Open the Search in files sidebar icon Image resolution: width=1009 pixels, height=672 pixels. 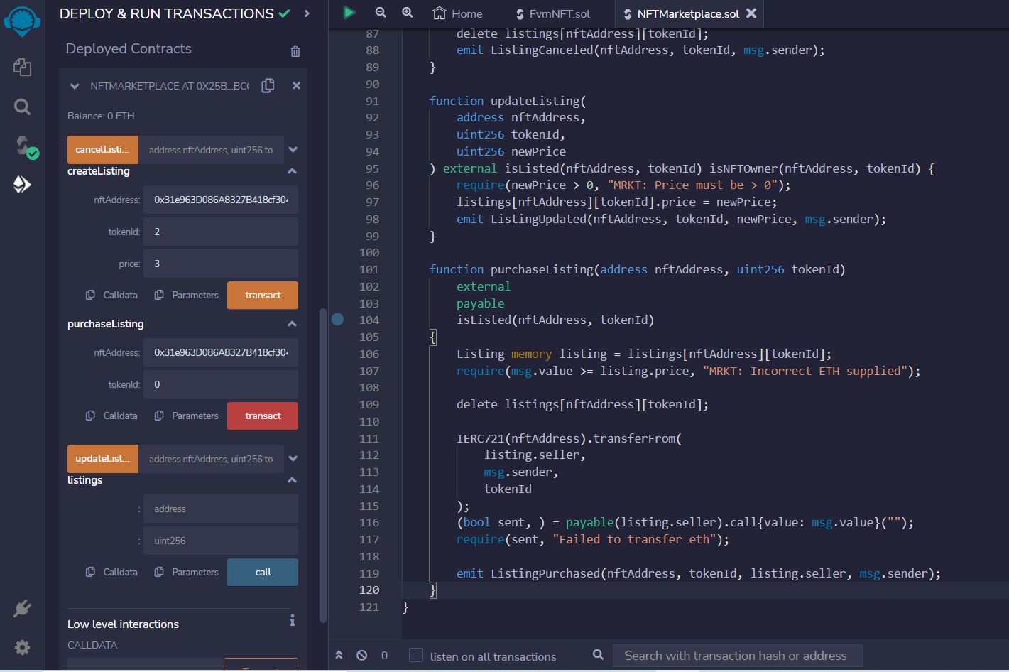22,107
